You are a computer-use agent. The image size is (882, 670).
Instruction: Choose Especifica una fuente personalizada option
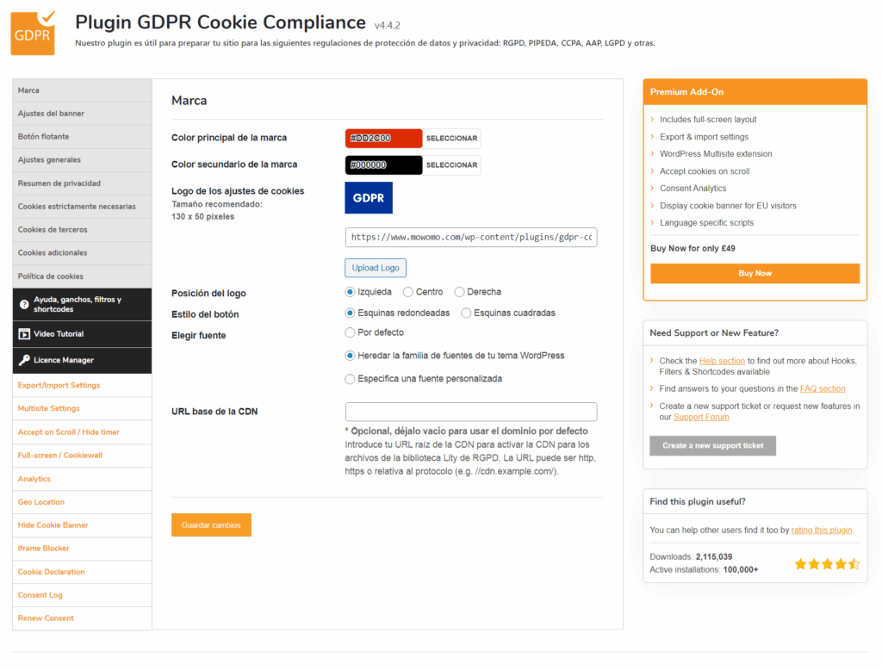tap(351, 379)
